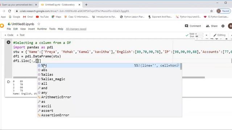Run the code cell

8,42
